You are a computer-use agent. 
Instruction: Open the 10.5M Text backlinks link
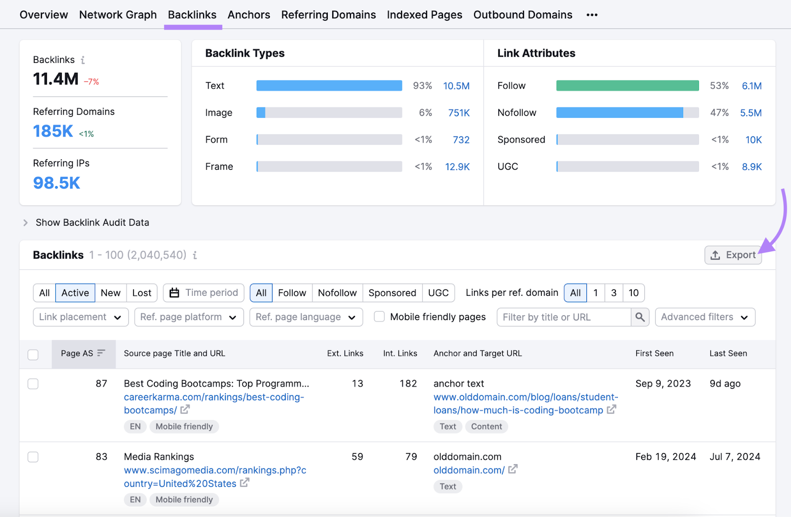click(x=456, y=86)
